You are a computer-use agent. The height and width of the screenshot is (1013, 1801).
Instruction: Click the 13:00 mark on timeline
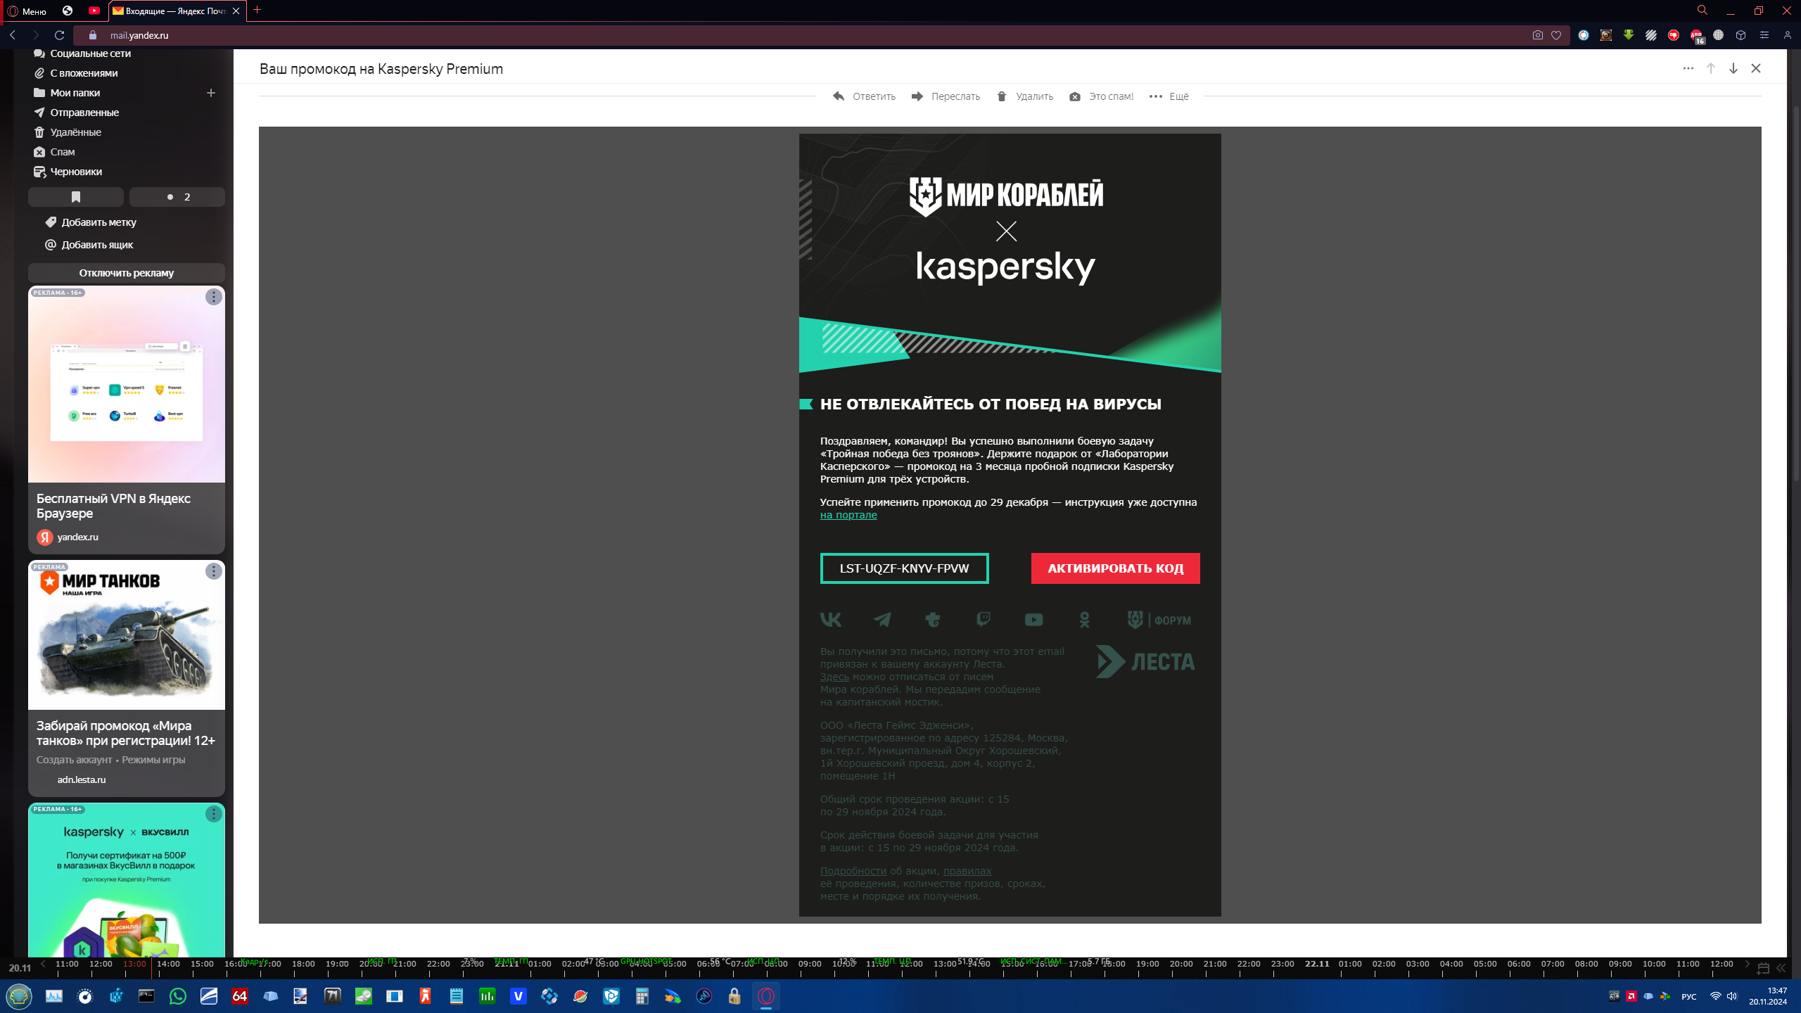(134, 964)
